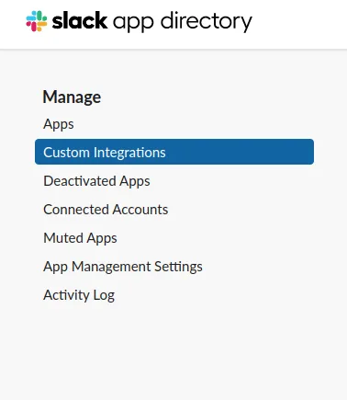Click the Slack logo icon
Screen dimensions: 347x400
[37, 21]
